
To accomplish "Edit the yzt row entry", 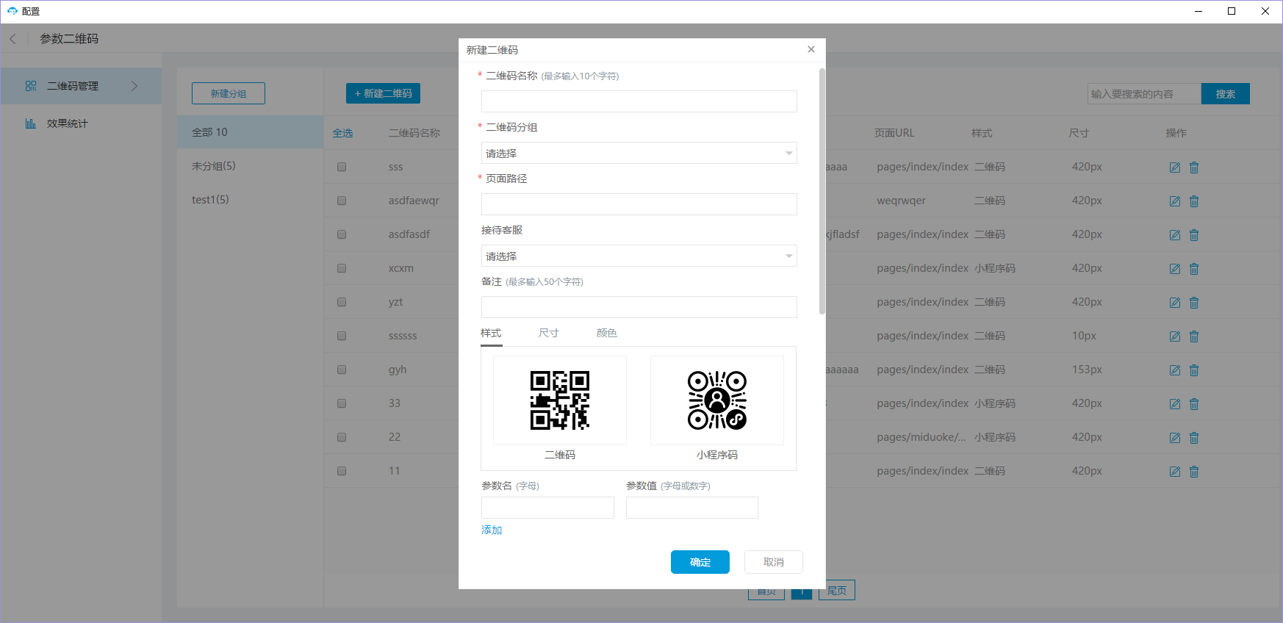I will 1175,303.
